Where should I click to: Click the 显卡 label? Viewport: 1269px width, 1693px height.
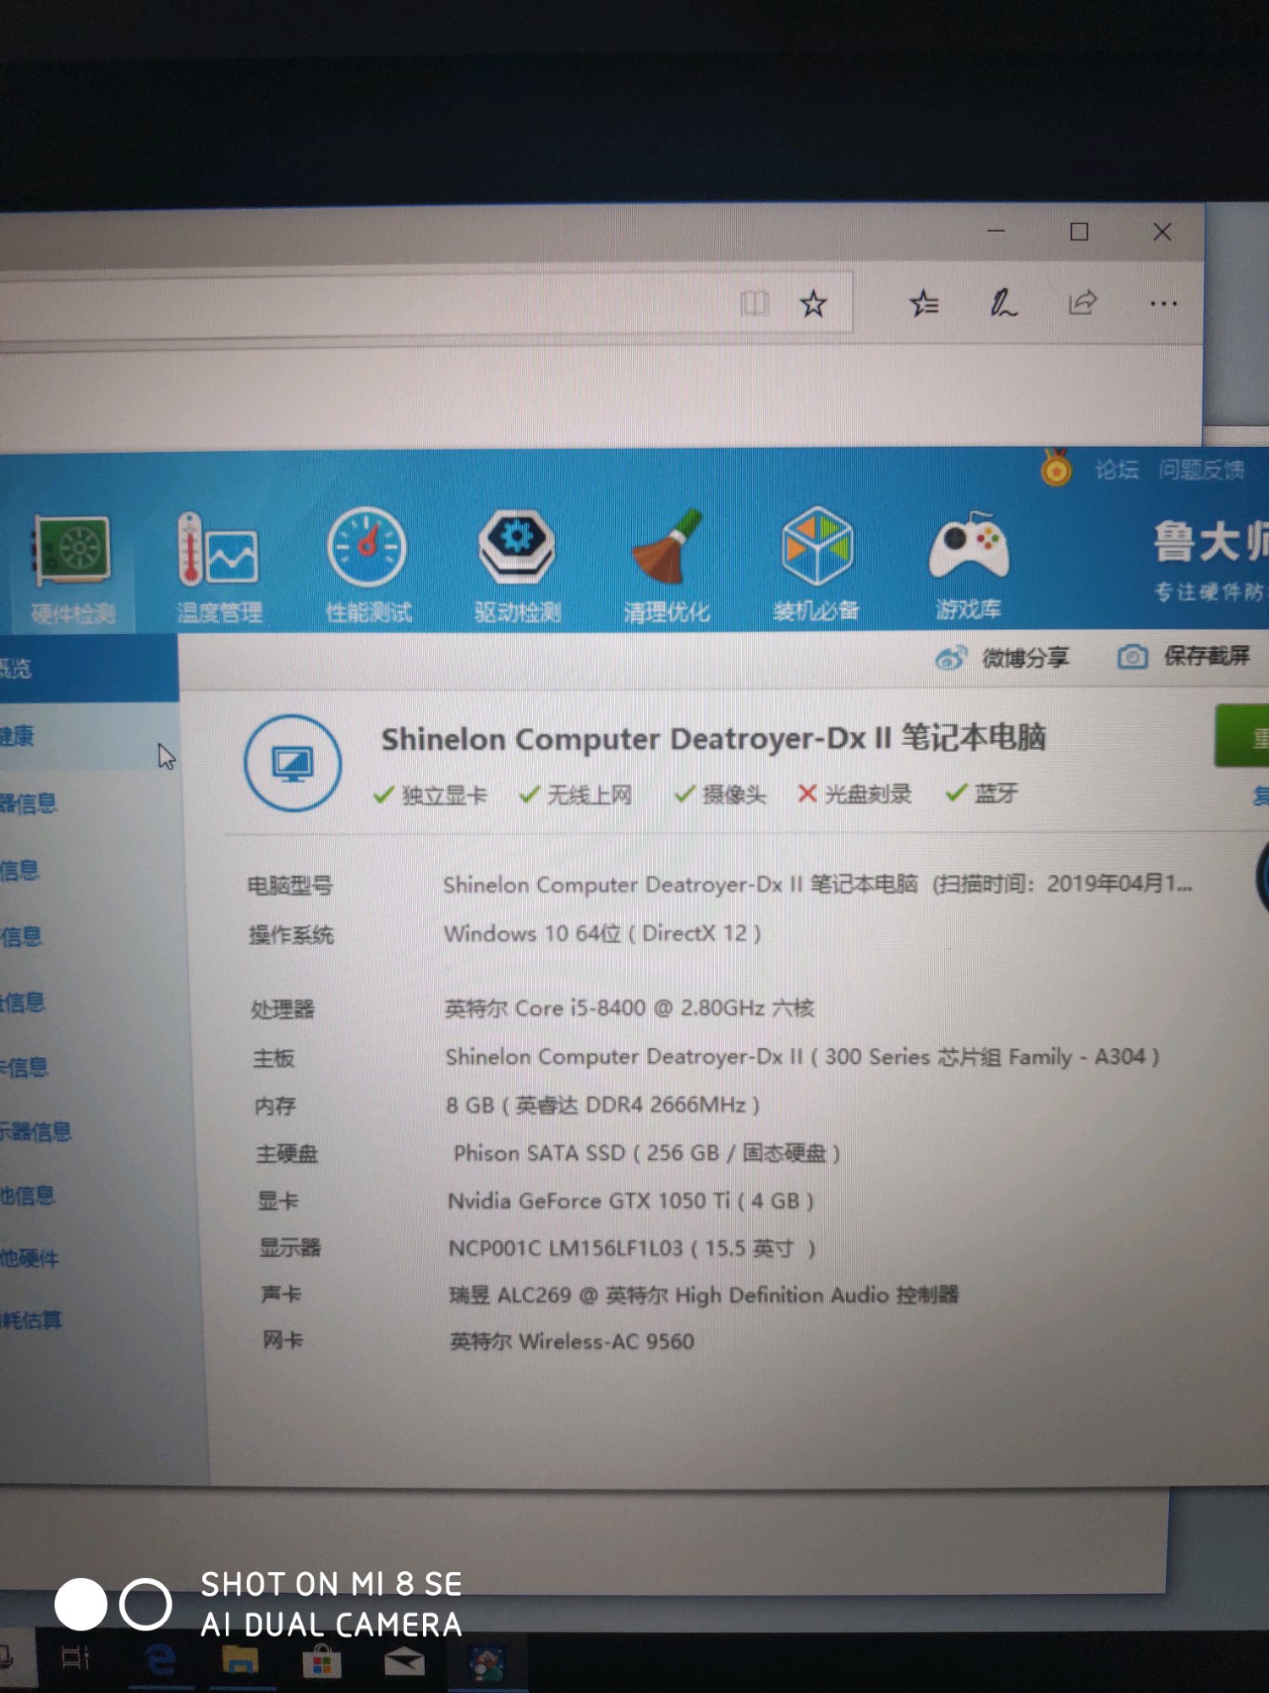(x=278, y=1201)
